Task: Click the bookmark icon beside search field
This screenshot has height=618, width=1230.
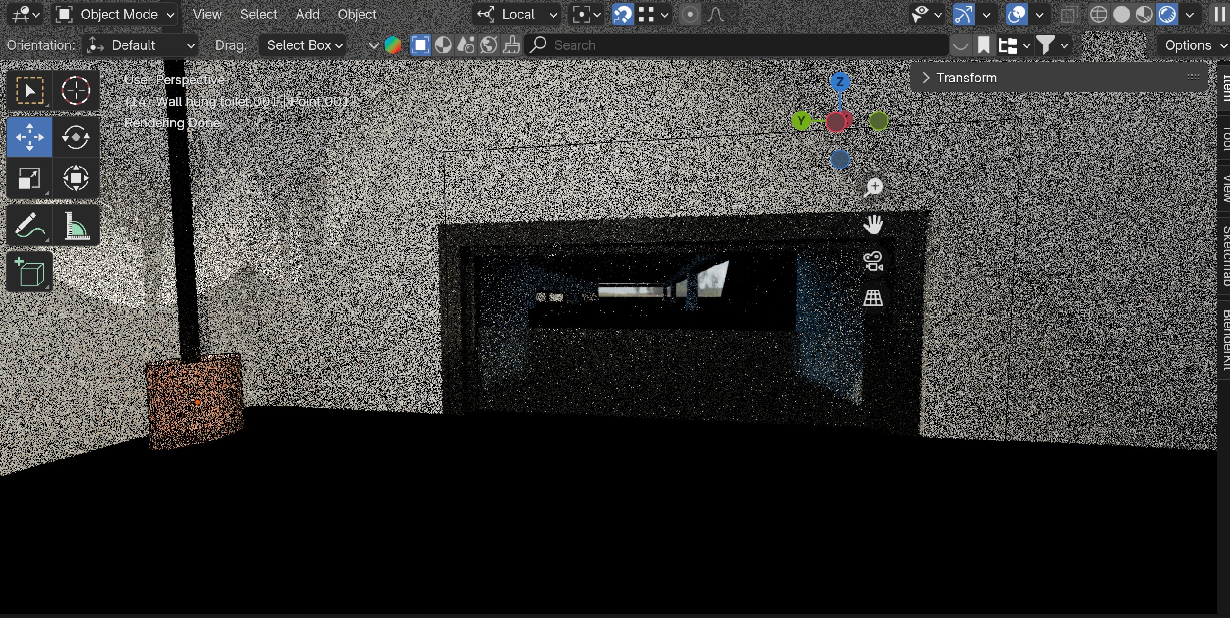Action: (984, 45)
